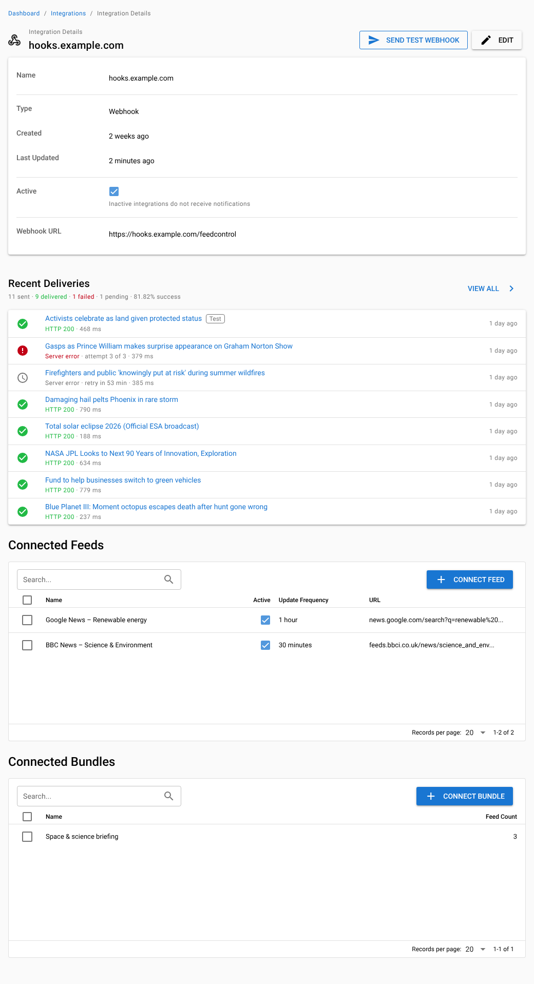Click Connect Feed button

point(470,580)
